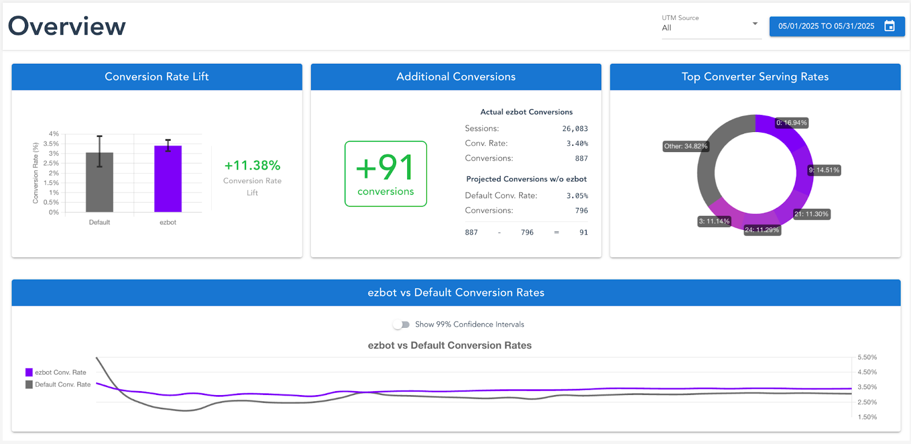Click the Conversion Rate Lift panel header

click(x=157, y=77)
